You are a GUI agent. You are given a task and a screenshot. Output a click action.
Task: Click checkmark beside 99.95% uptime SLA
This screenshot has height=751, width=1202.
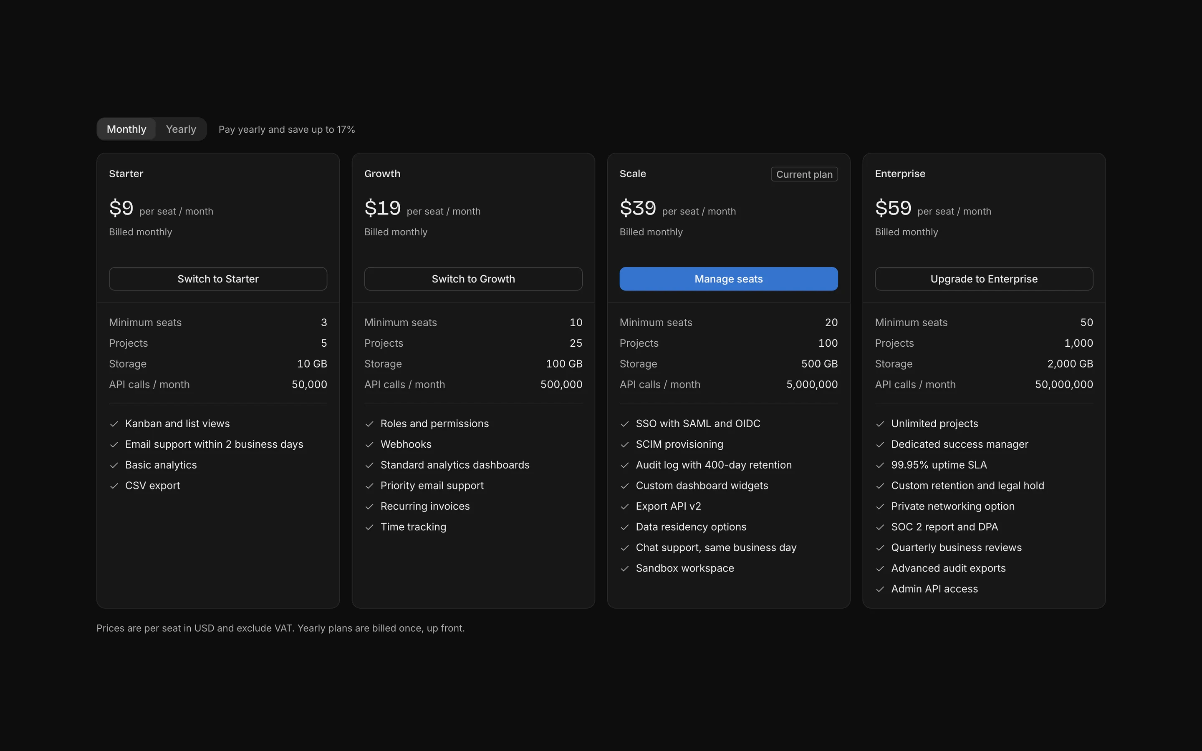[880, 465]
